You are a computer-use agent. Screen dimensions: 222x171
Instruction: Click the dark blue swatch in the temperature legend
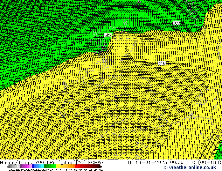coord(33,166)
